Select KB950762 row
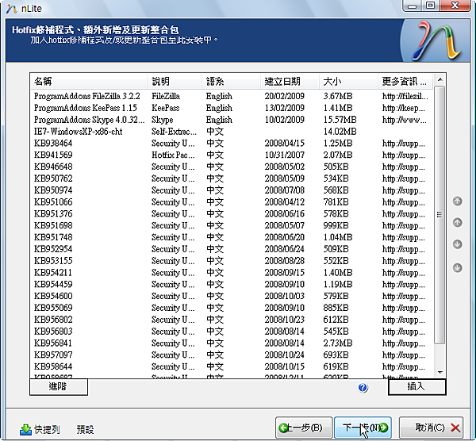 coord(232,178)
